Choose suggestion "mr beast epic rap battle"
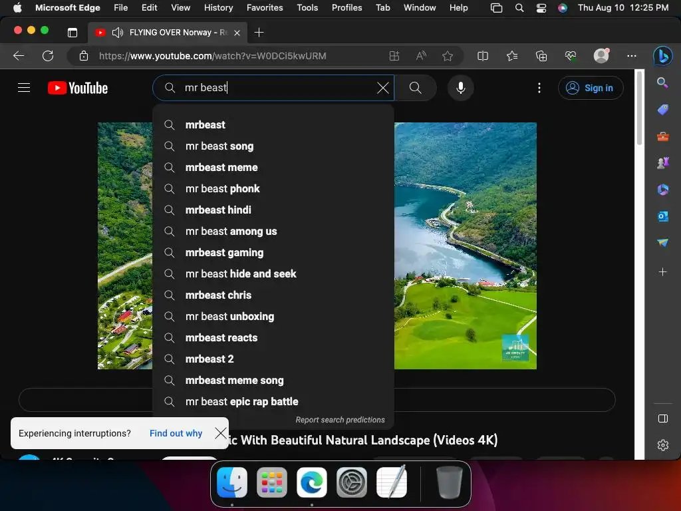Image resolution: width=681 pixels, height=511 pixels. tap(273, 401)
